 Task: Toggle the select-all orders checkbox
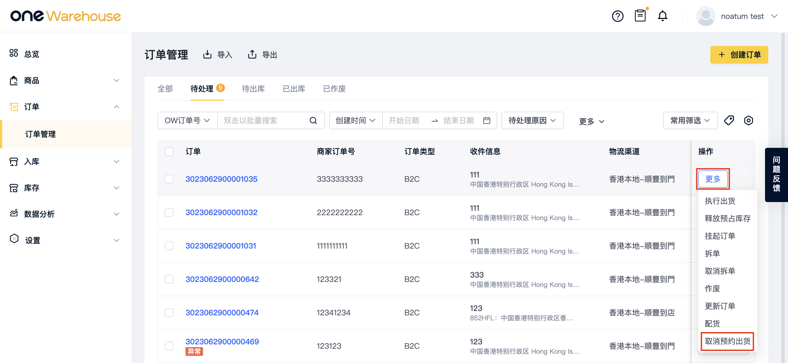click(x=169, y=151)
